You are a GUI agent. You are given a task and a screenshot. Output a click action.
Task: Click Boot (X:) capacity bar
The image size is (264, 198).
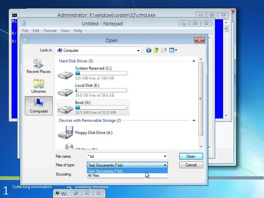pos(101,108)
